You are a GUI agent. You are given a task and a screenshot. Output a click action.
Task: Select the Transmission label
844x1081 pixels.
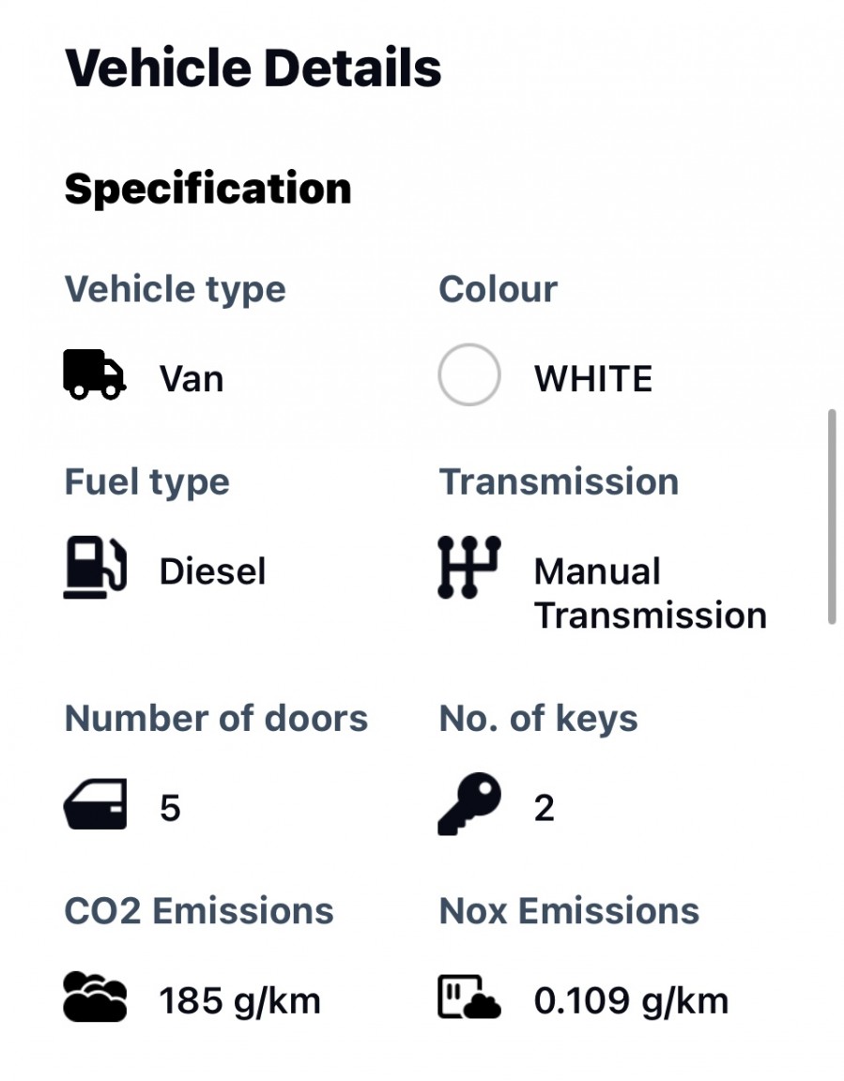coord(560,481)
